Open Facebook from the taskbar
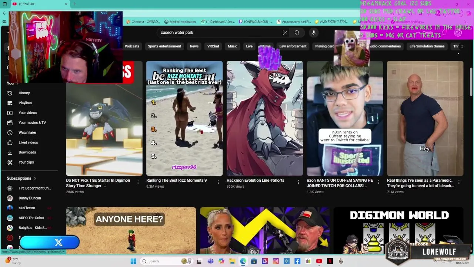This screenshot has width=474, height=267. pyautogui.click(x=297, y=261)
